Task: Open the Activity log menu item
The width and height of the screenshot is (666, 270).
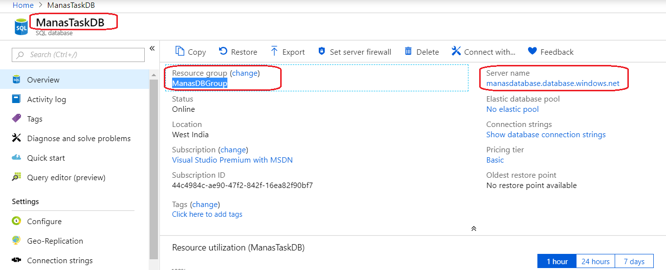Action: 74,99
